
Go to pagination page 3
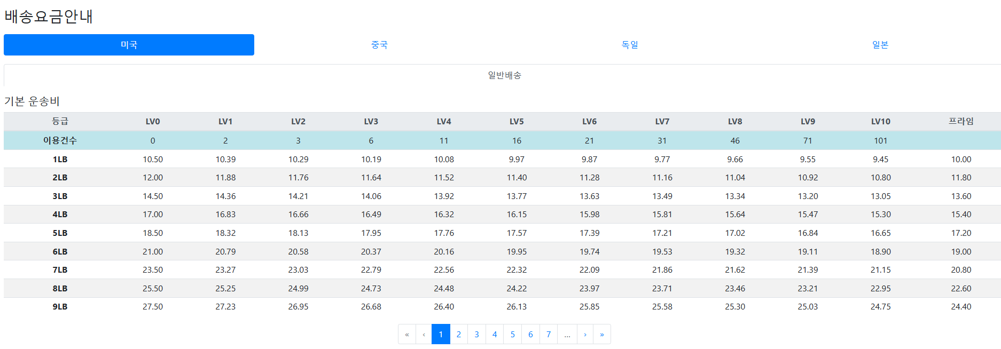476,334
